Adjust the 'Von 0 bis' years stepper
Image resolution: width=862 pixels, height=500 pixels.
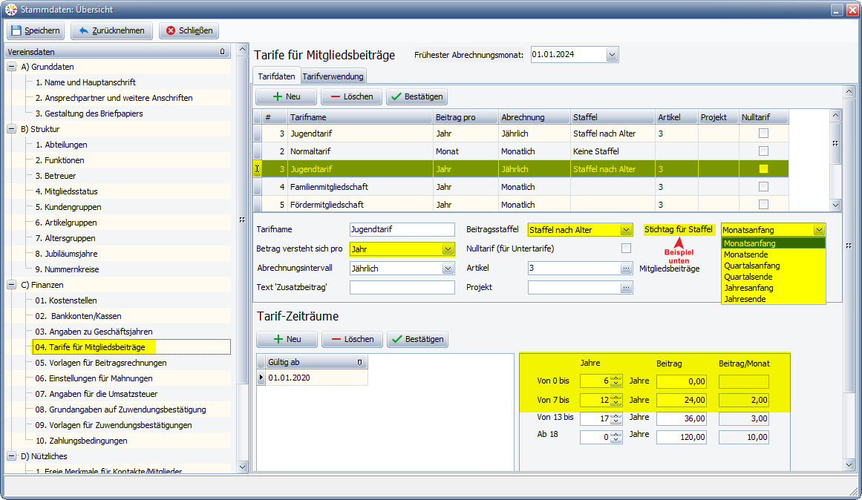coord(616,381)
